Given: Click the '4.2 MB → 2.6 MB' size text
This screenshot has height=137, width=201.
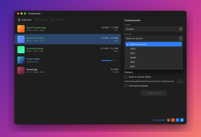Looking at the screenshot, I should pos(109,38).
